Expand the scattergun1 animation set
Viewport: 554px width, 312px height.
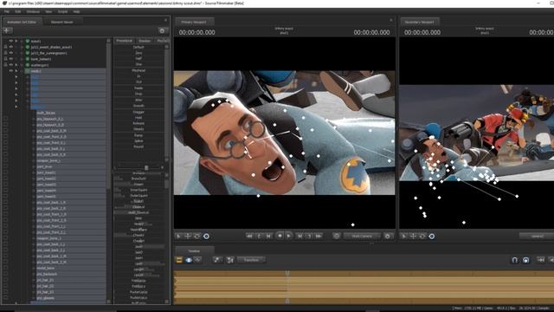16,65
